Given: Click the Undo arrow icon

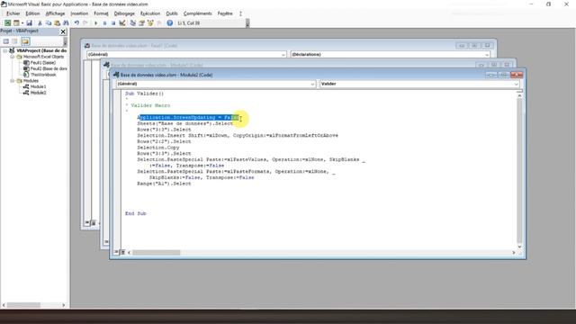Looking at the screenshot, I should tap(76, 22).
